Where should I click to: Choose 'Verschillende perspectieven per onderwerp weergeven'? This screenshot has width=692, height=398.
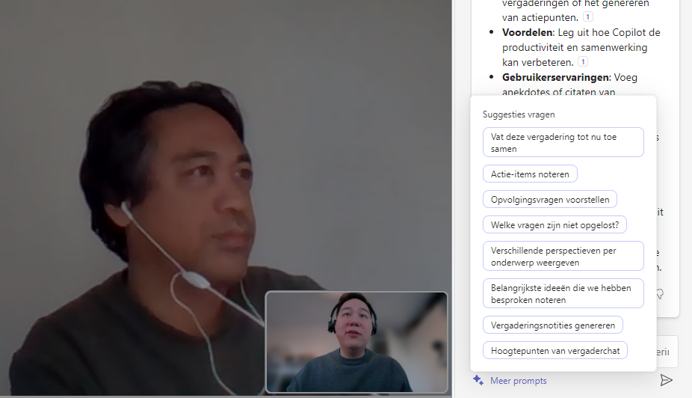(x=563, y=256)
